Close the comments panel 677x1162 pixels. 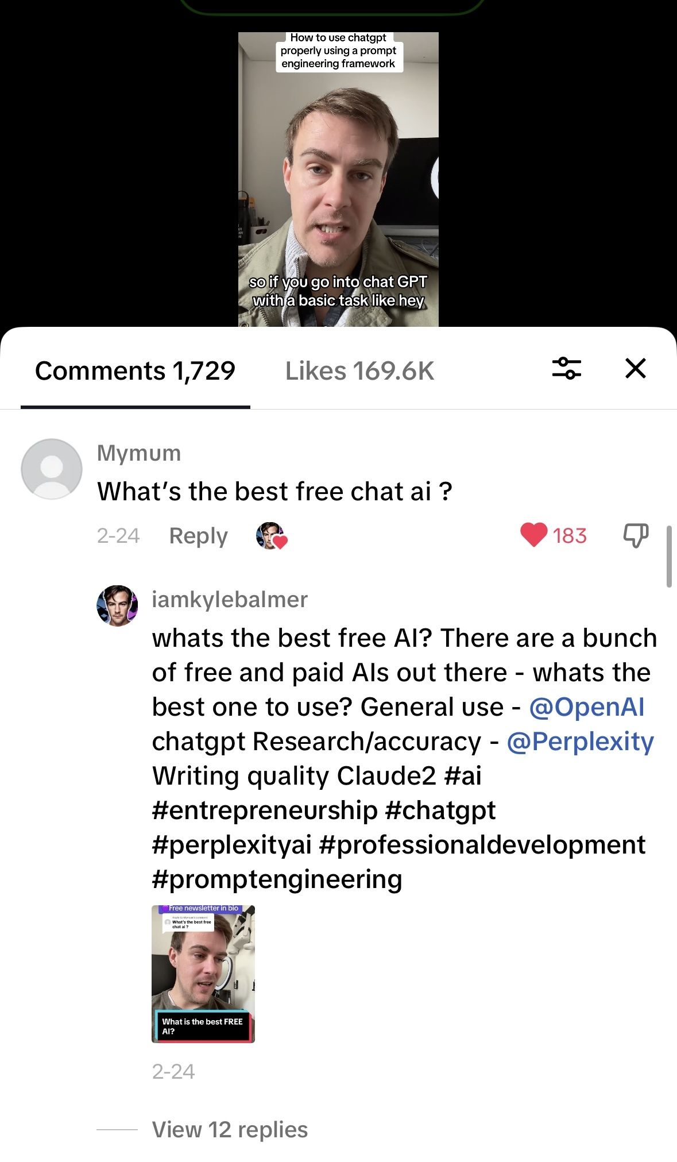pyautogui.click(x=635, y=368)
